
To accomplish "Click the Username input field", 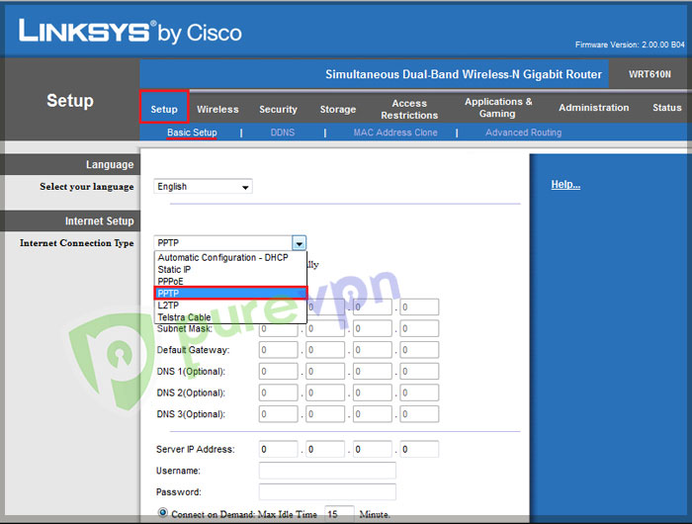I will (327, 471).
